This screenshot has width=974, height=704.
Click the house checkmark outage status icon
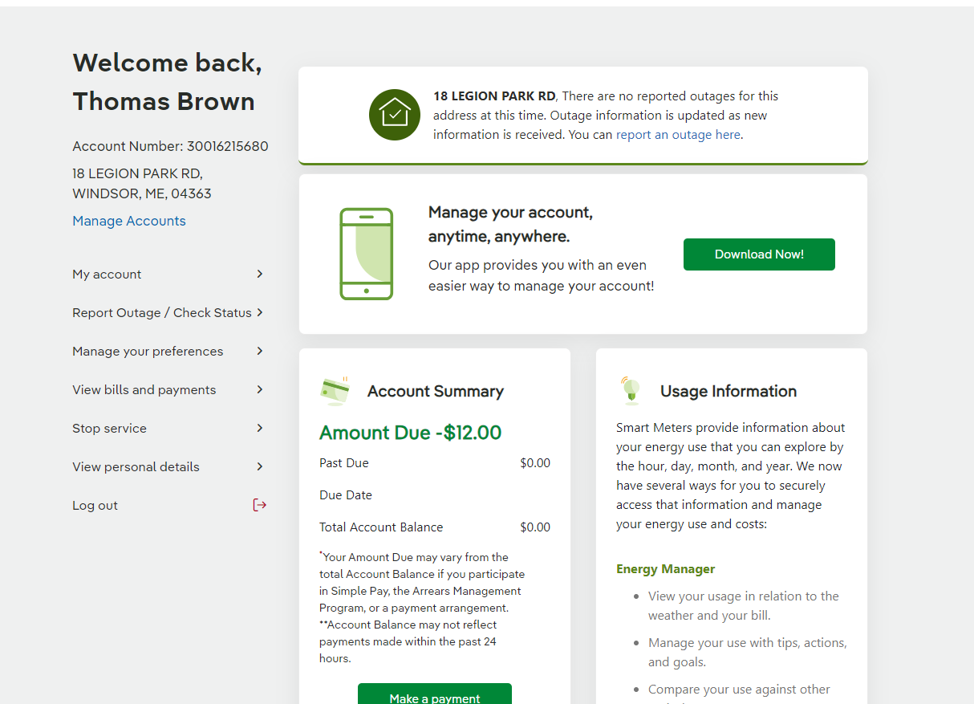(x=395, y=115)
